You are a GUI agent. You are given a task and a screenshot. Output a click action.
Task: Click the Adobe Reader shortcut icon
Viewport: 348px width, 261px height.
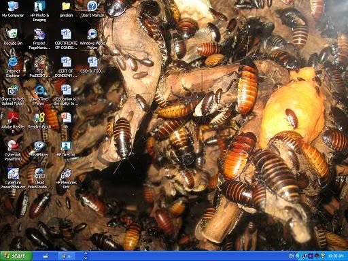click(x=13, y=122)
